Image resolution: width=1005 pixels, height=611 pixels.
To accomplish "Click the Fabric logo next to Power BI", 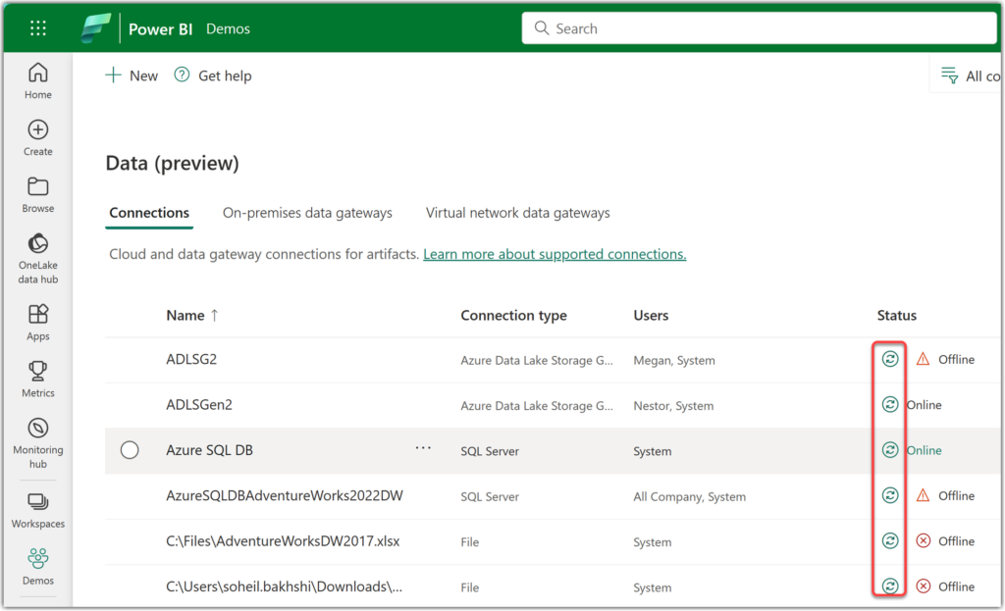I will 96,28.
